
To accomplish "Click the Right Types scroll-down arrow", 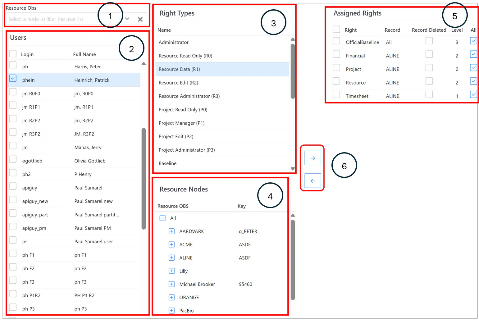I will [x=293, y=169].
